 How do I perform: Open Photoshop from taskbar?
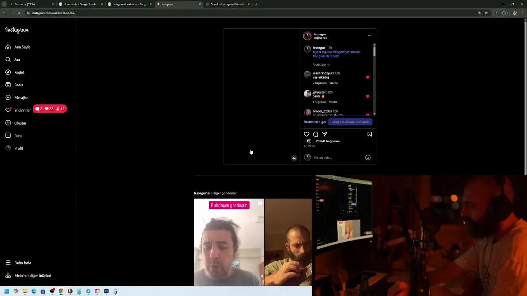[x=106, y=291]
